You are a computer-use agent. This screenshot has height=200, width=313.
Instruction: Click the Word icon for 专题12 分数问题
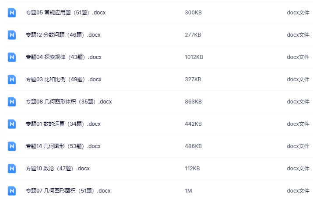pos(12,35)
